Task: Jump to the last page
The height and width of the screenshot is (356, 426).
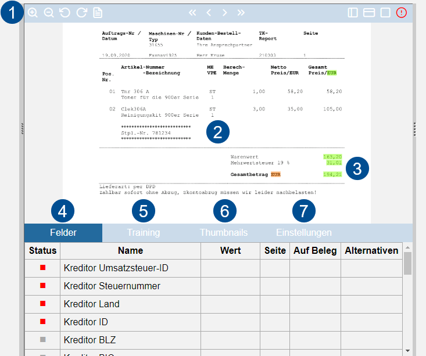Action: [241, 13]
